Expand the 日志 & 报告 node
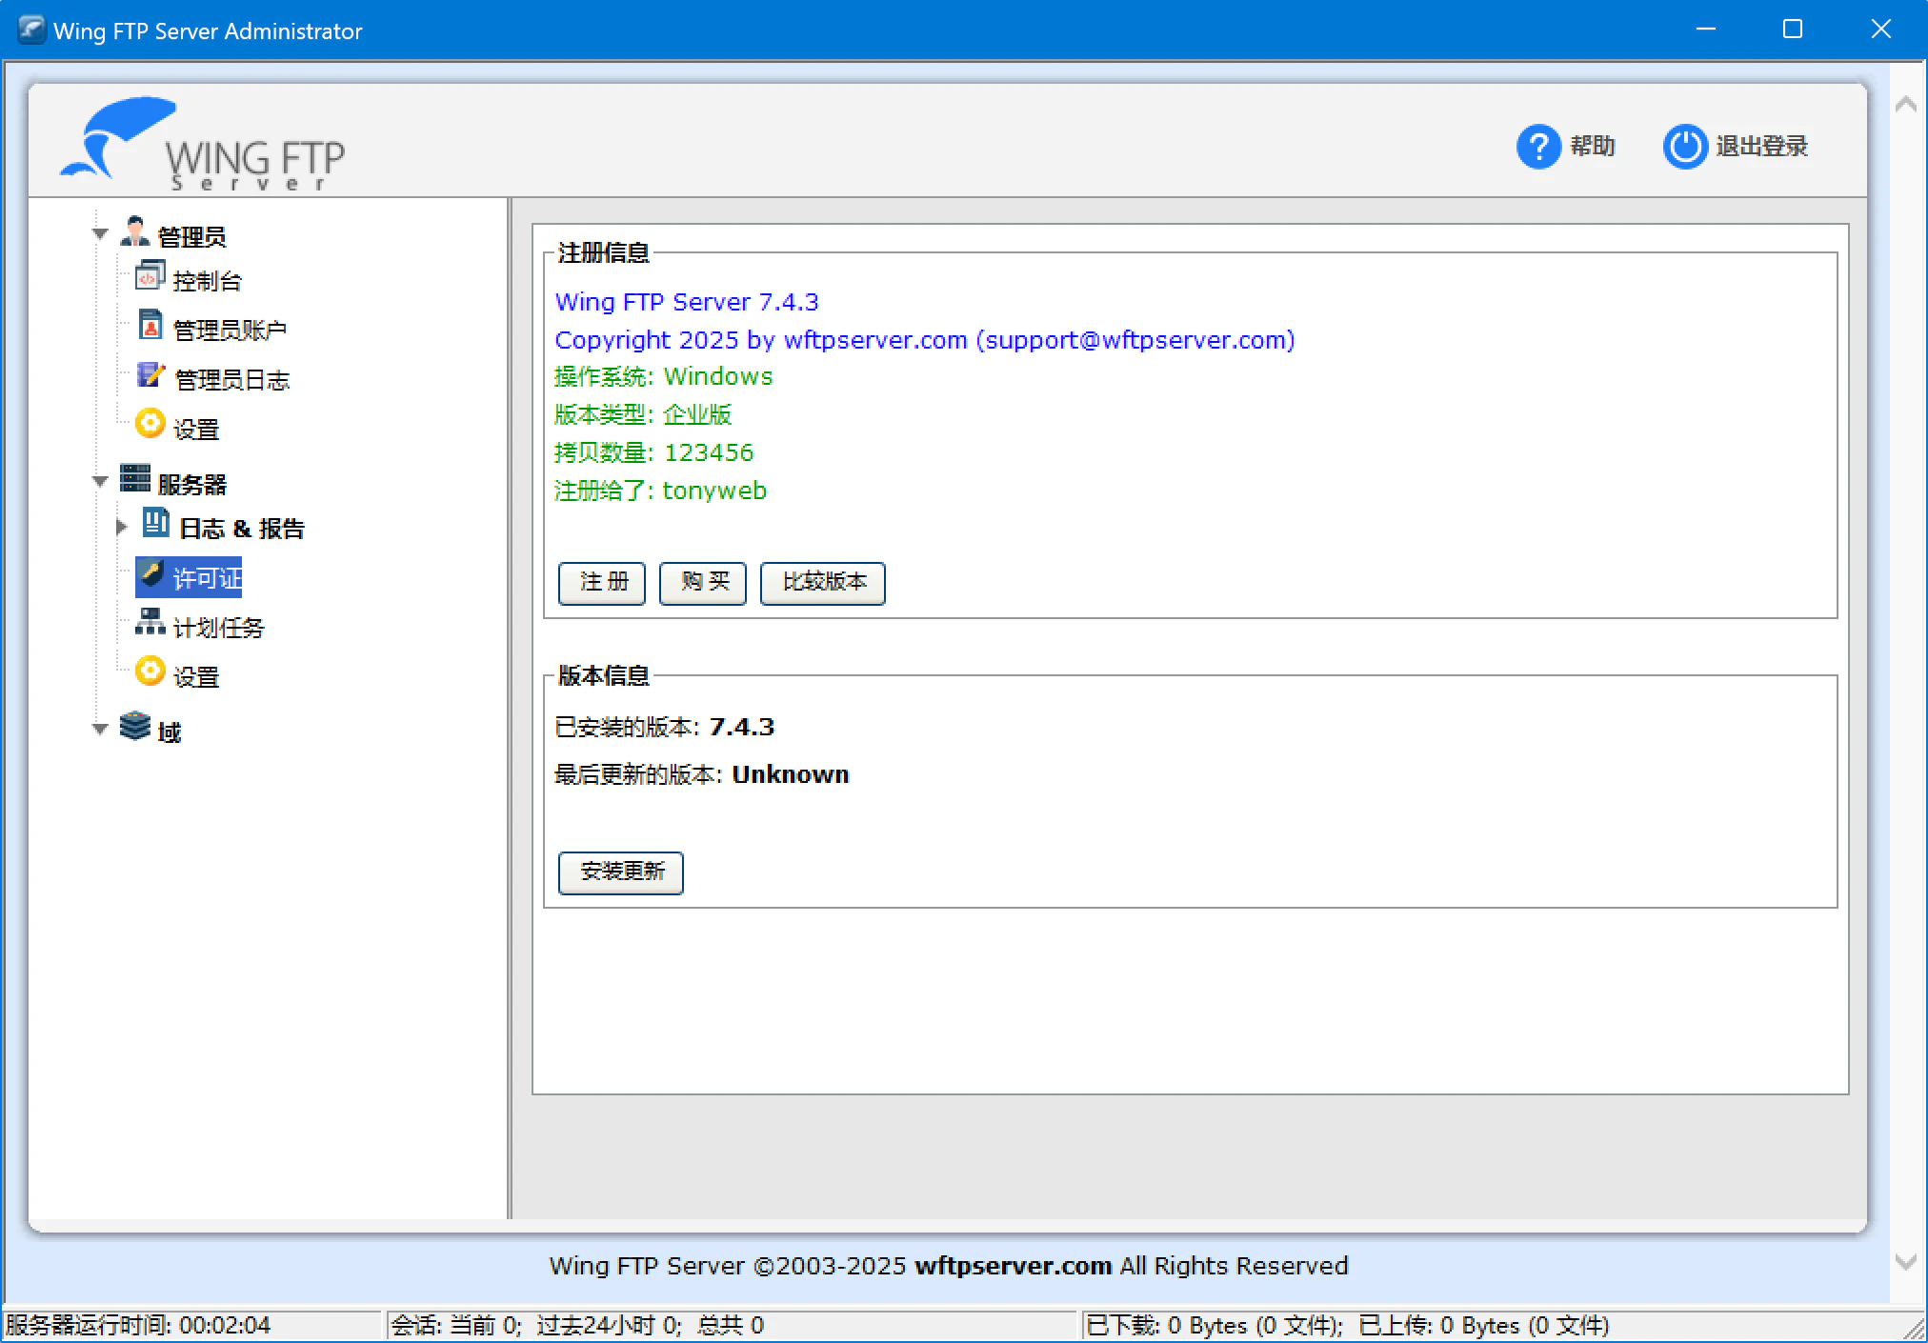The width and height of the screenshot is (1928, 1343). pos(121,527)
